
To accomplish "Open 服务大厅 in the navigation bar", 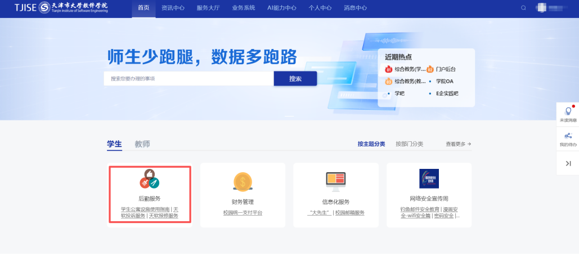I will click(209, 8).
